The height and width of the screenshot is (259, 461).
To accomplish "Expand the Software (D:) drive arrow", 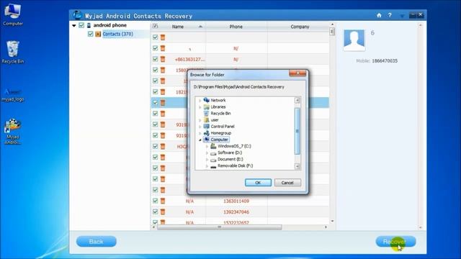I will coord(207,153).
